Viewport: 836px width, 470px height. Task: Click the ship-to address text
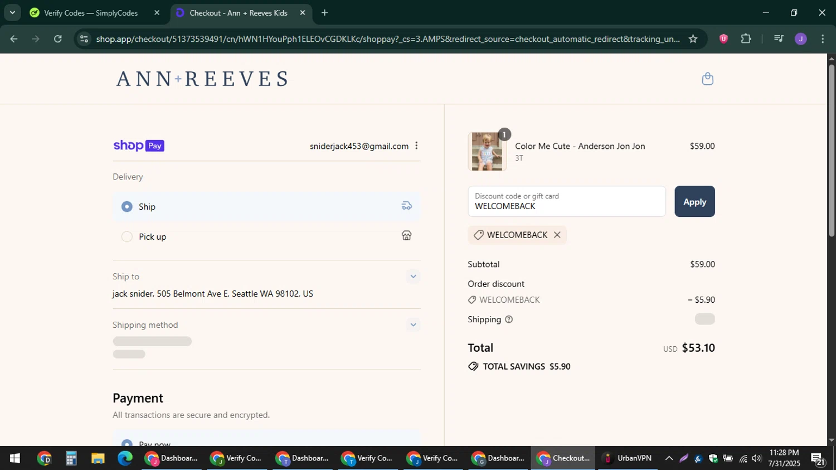[213, 294]
